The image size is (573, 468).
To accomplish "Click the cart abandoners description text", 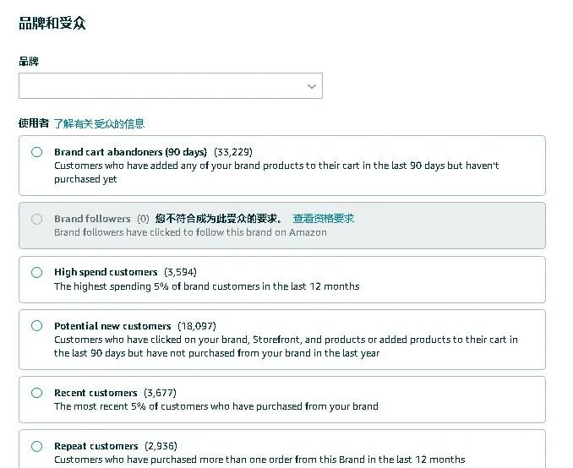I will tap(276, 172).
